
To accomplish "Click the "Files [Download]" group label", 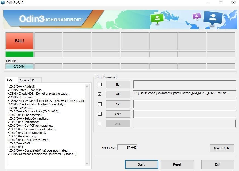I will pos(106,77).
